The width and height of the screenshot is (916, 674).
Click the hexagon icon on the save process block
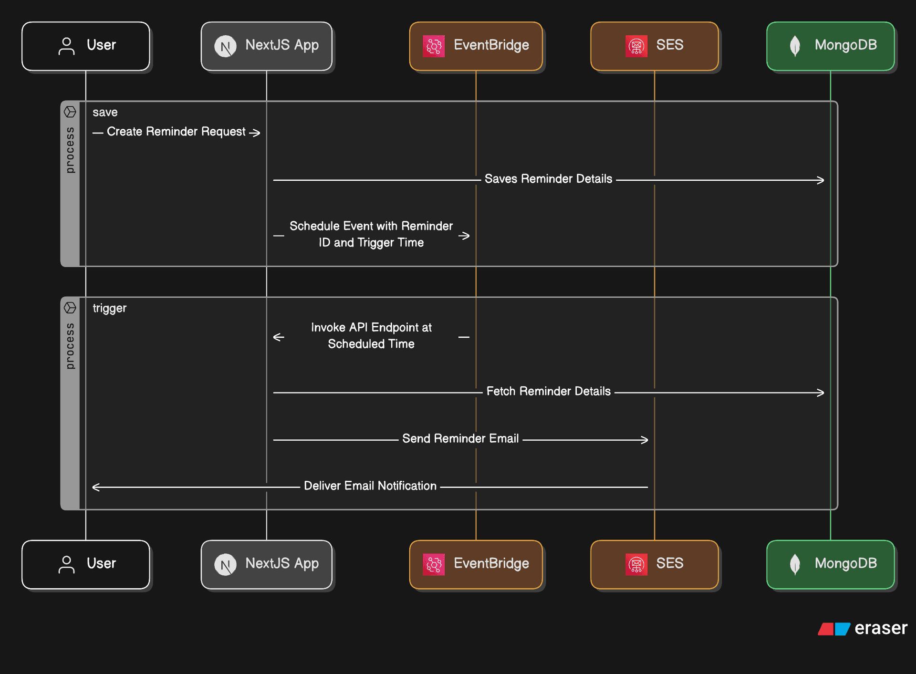[71, 111]
